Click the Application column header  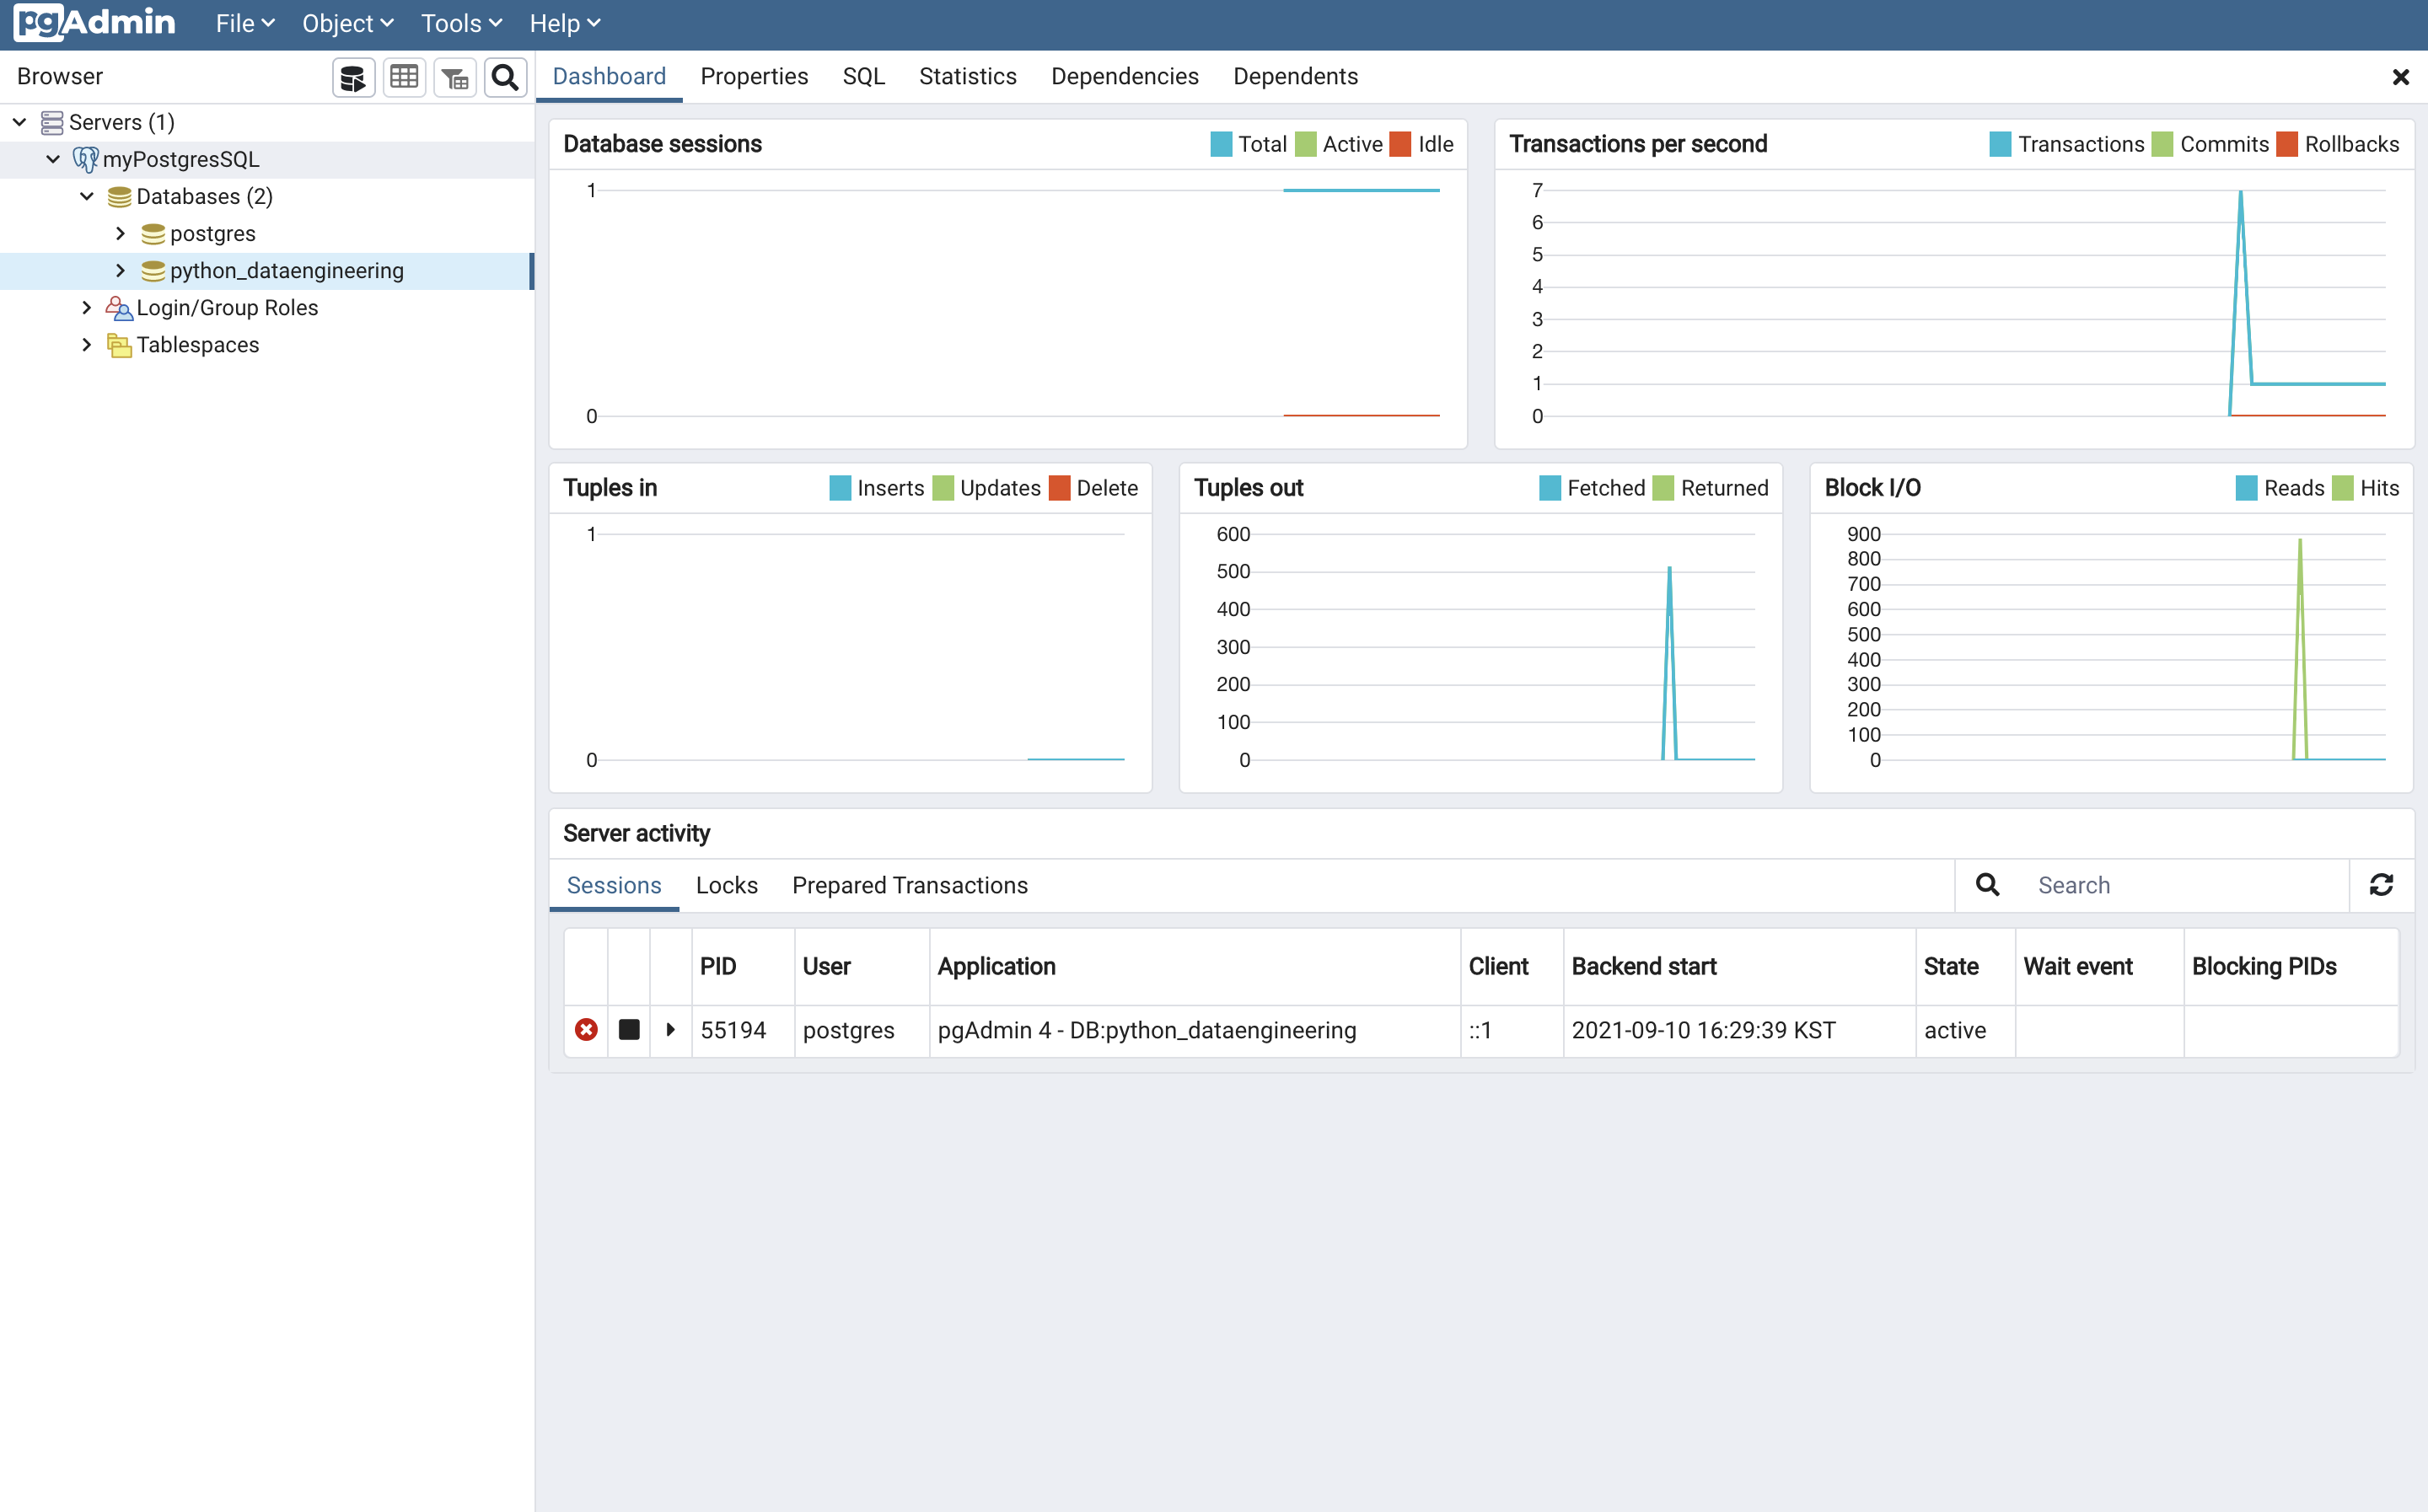coord(1195,966)
